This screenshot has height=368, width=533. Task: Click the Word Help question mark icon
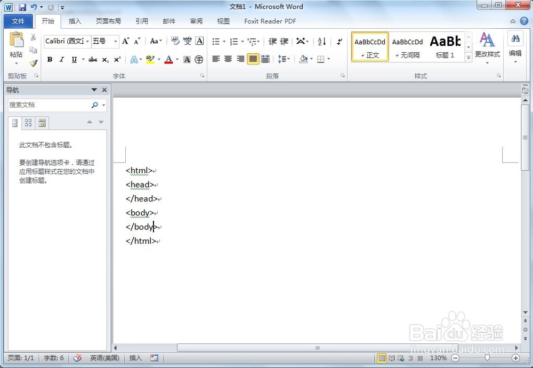point(524,21)
